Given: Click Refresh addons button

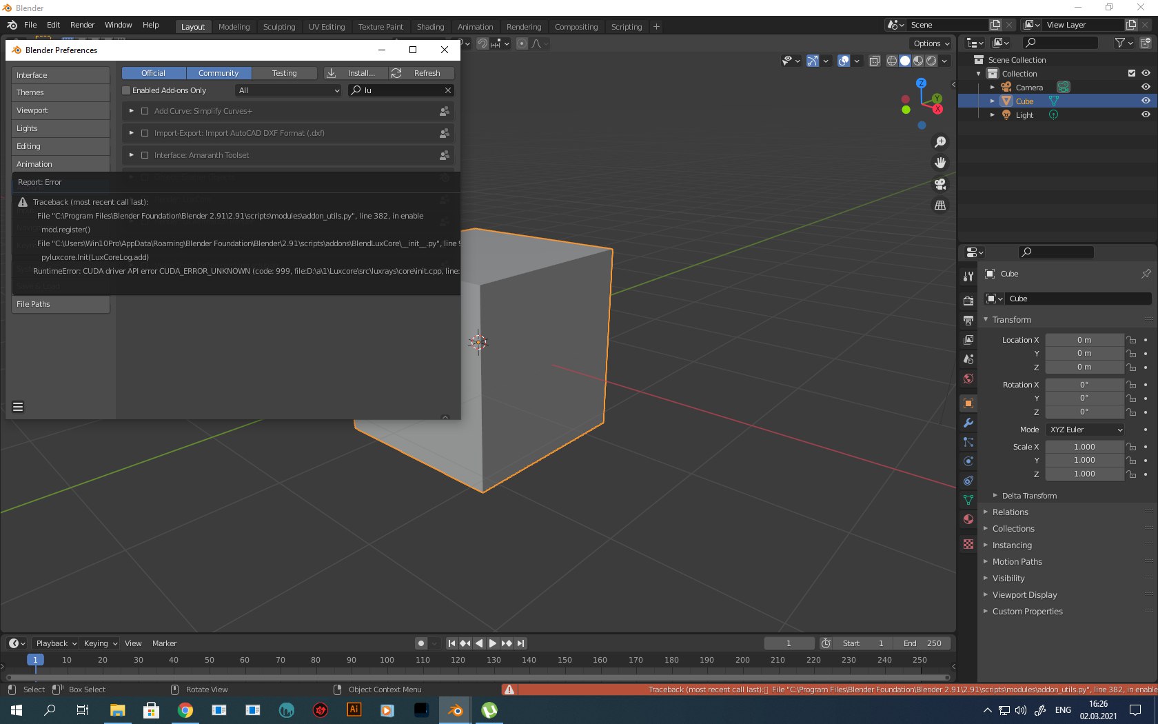Looking at the screenshot, I should click(421, 73).
